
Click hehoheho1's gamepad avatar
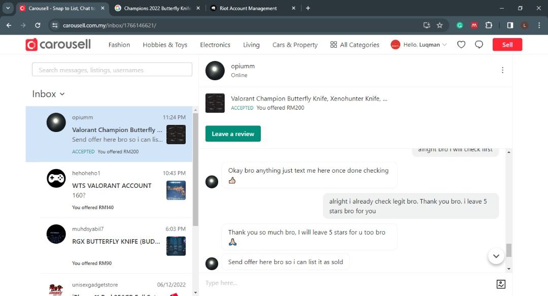tap(56, 178)
